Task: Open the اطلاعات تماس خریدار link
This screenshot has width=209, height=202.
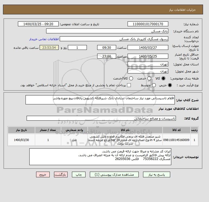Action: coord(44,39)
